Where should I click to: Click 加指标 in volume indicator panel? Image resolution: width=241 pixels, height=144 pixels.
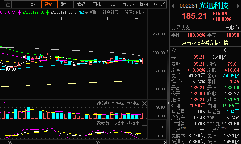coord(118,103)
